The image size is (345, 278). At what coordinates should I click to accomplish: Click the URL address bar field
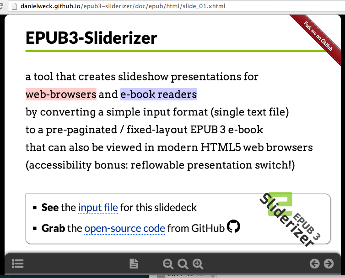[x=176, y=6]
